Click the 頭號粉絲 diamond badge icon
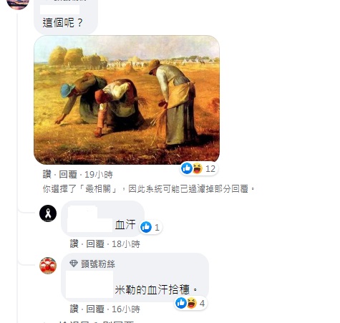The image size is (340, 323). [74, 264]
